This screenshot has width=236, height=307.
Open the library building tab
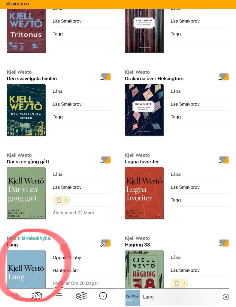click(37, 296)
